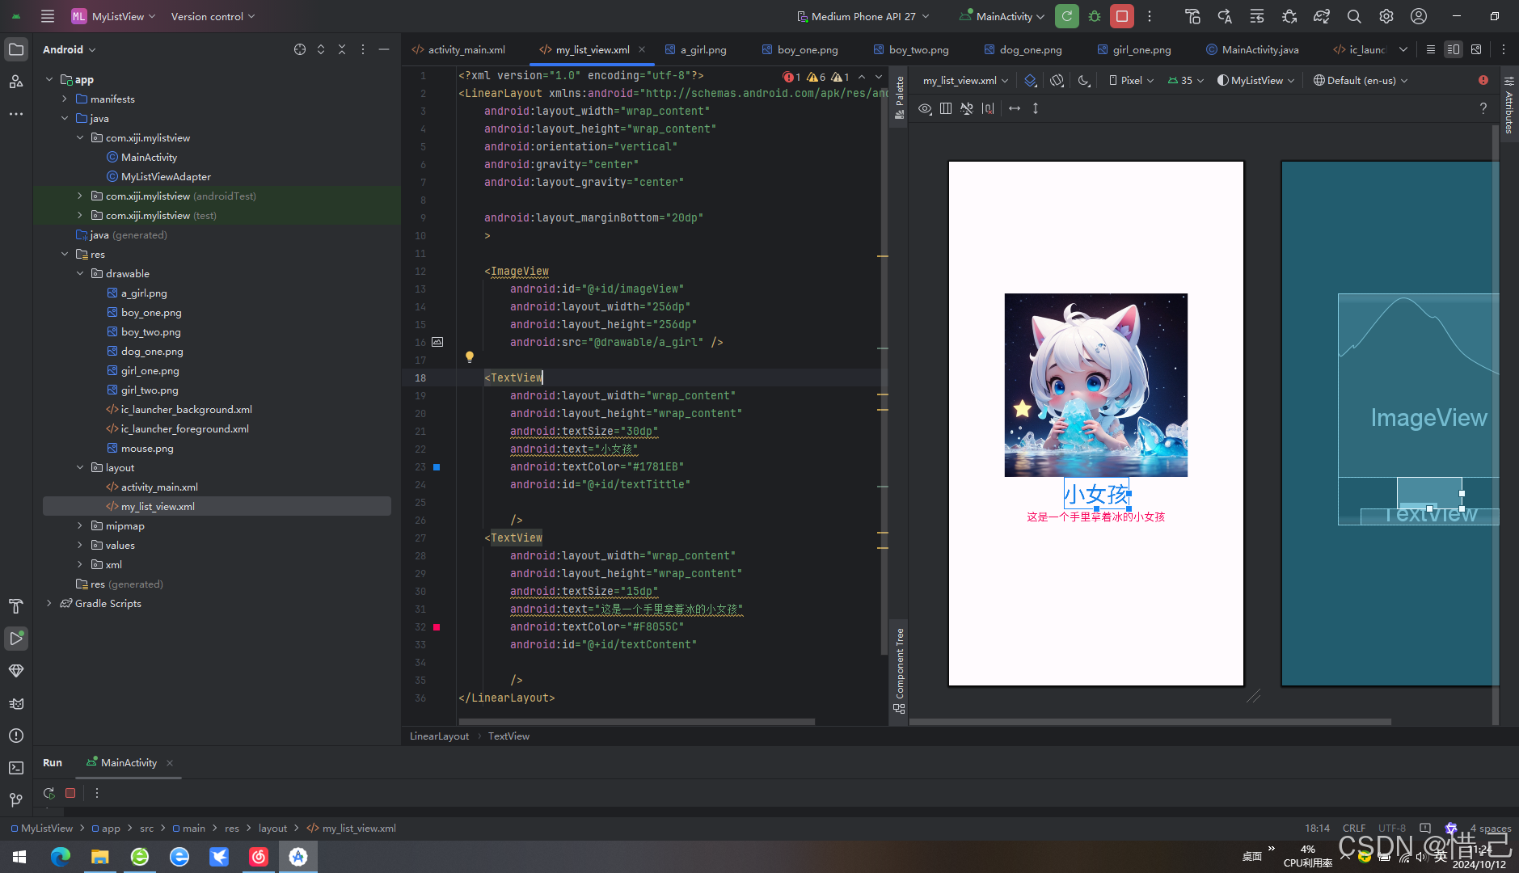The image size is (1519, 873).
Task: Hide the project tool window
Action: point(384,49)
